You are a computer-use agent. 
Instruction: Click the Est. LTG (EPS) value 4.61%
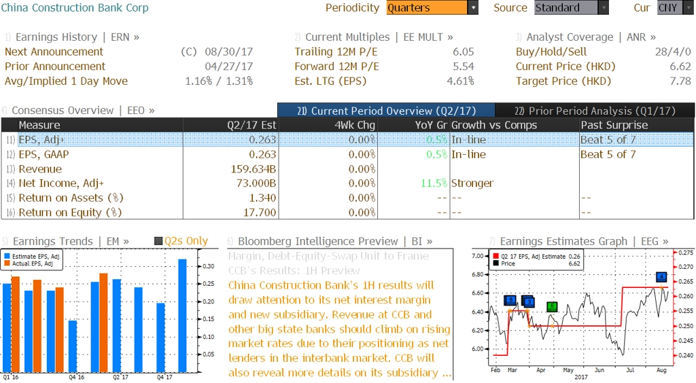pos(460,81)
